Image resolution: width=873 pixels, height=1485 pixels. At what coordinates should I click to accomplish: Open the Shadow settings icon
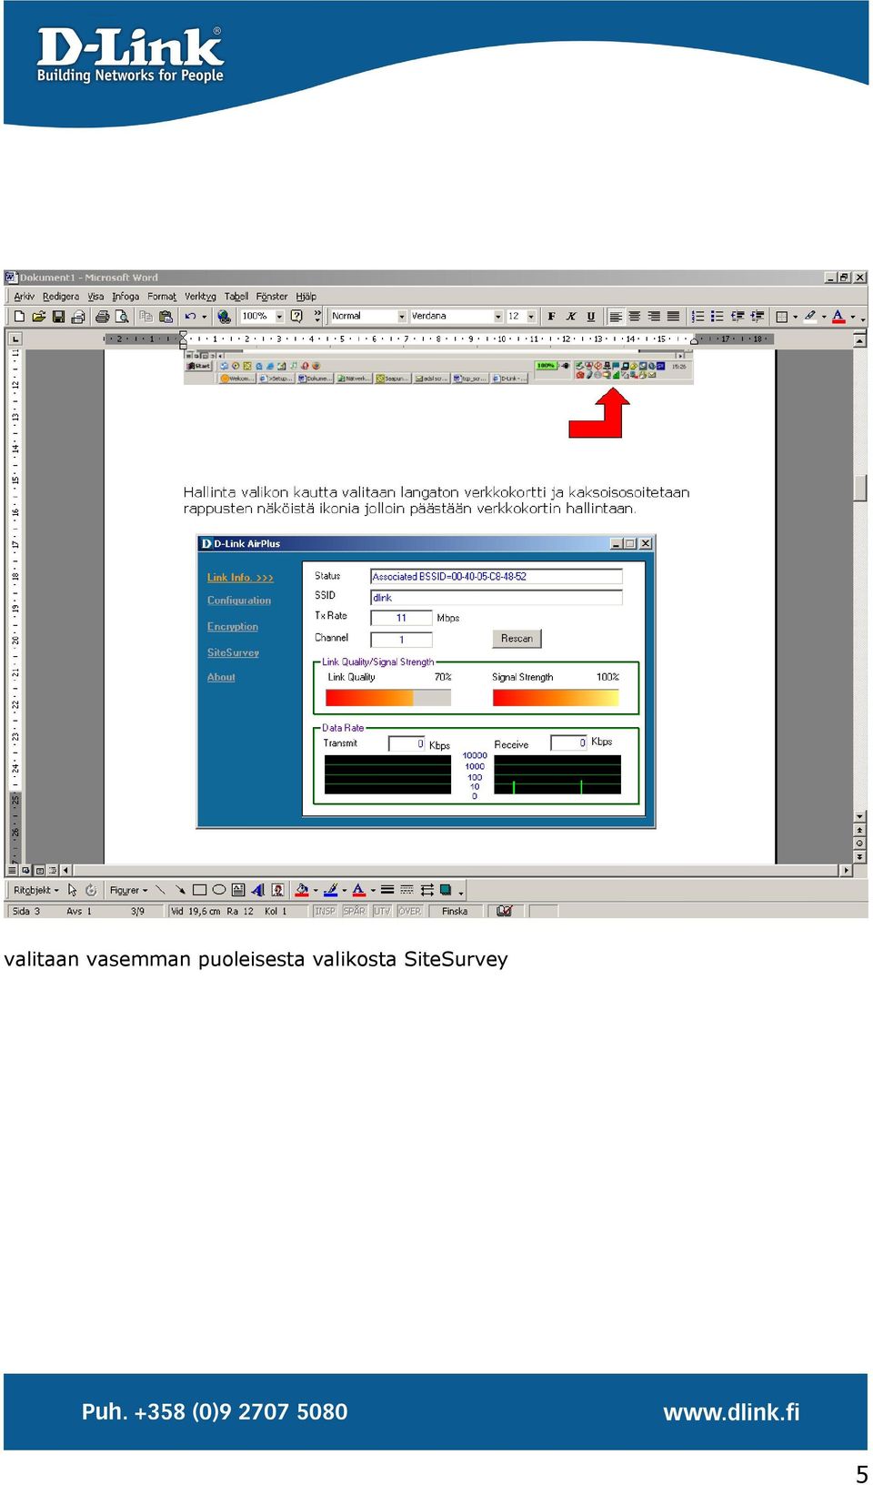click(446, 890)
